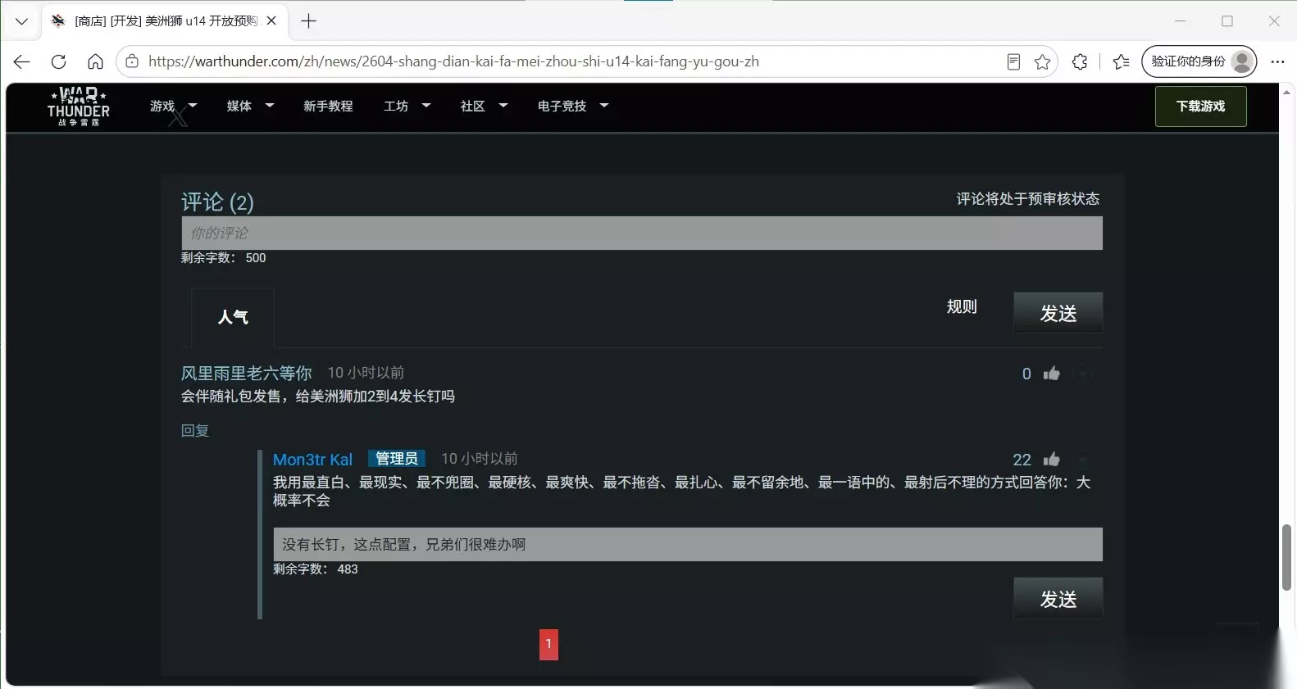Viewport: 1297px width, 689px height.
Task: Open the favorites list icon
Action: [x=1121, y=61]
